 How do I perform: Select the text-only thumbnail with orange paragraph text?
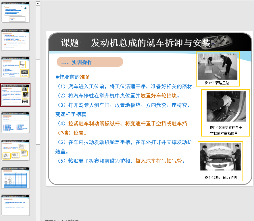tap(15, 40)
